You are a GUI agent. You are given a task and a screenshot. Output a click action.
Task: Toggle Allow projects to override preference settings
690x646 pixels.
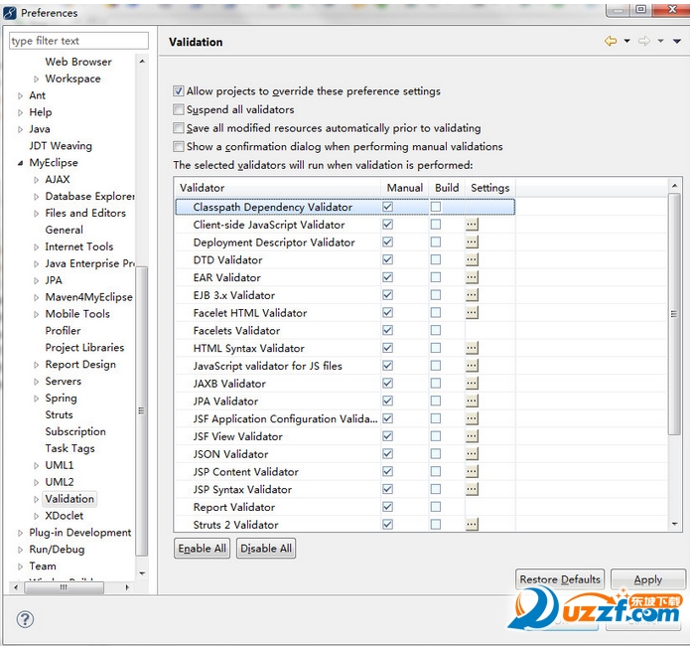[179, 91]
